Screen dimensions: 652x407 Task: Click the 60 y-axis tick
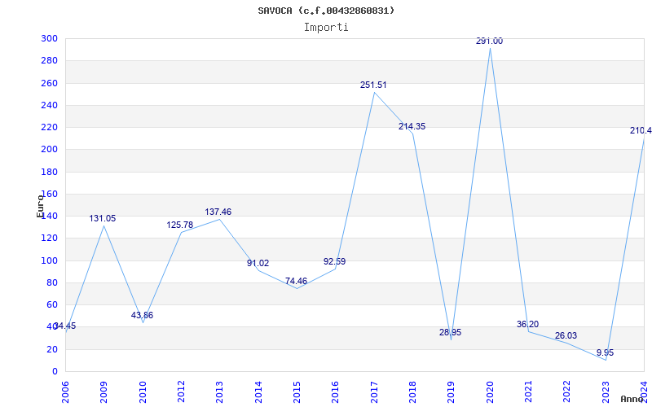pyautogui.click(x=51, y=304)
